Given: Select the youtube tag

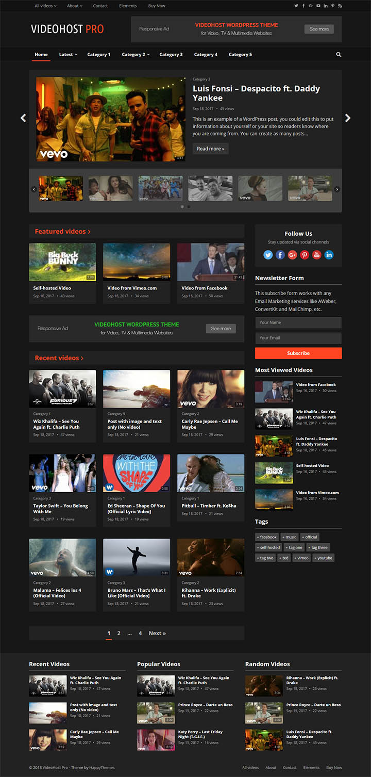Looking at the screenshot, I should pyautogui.click(x=324, y=558).
